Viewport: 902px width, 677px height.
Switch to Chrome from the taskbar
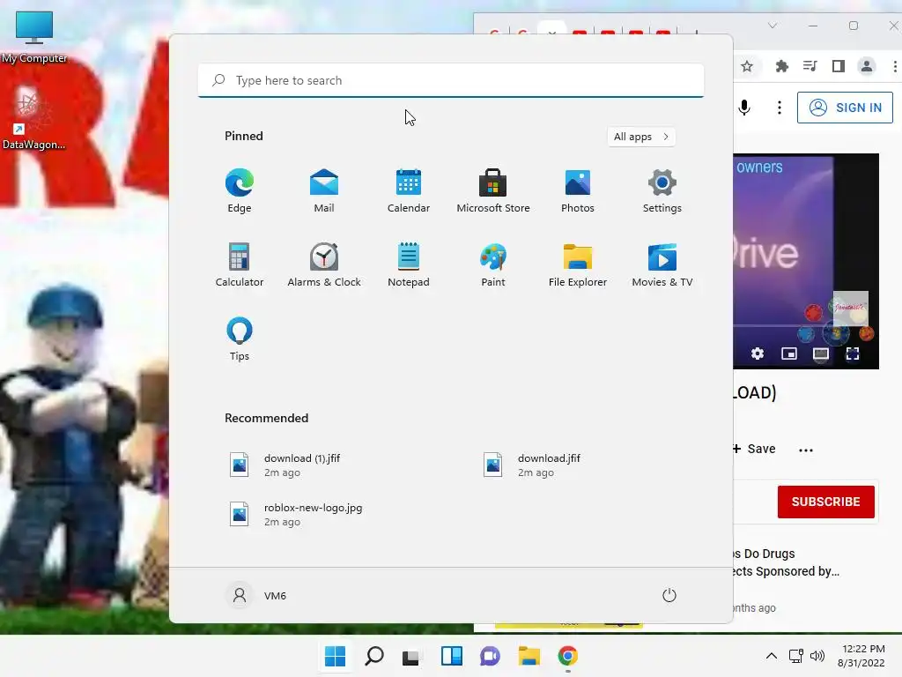(568, 656)
